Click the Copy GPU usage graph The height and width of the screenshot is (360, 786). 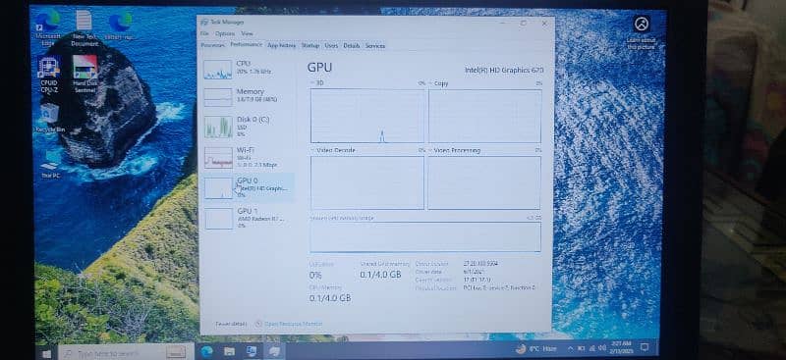click(x=484, y=116)
